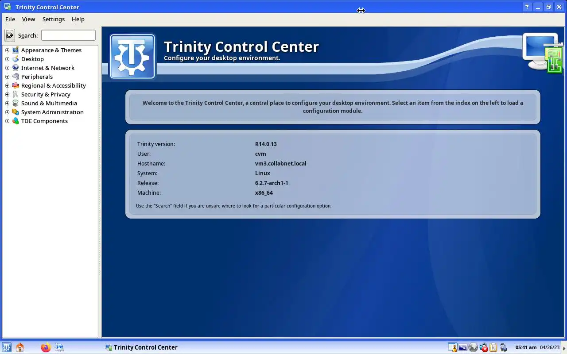Open the Home folder from taskbar
This screenshot has height=354, width=567.
(20, 347)
